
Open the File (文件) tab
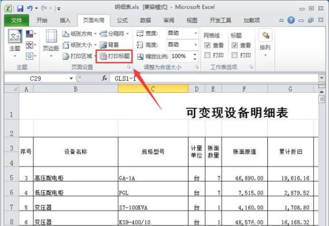[x=16, y=20]
